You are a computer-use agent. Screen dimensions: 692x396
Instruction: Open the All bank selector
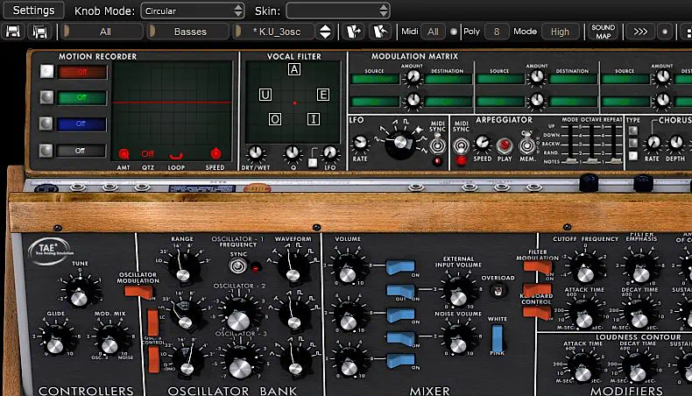click(x=102, y=32)
